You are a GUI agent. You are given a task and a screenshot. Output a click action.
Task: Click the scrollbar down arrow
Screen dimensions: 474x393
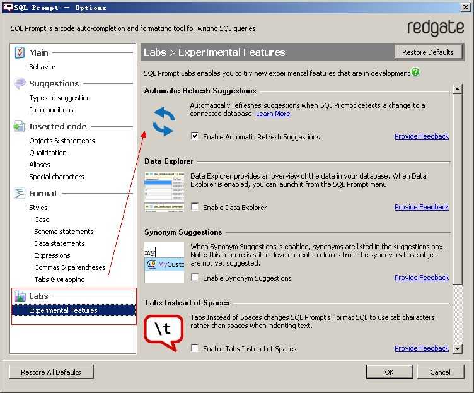(457, 349)
